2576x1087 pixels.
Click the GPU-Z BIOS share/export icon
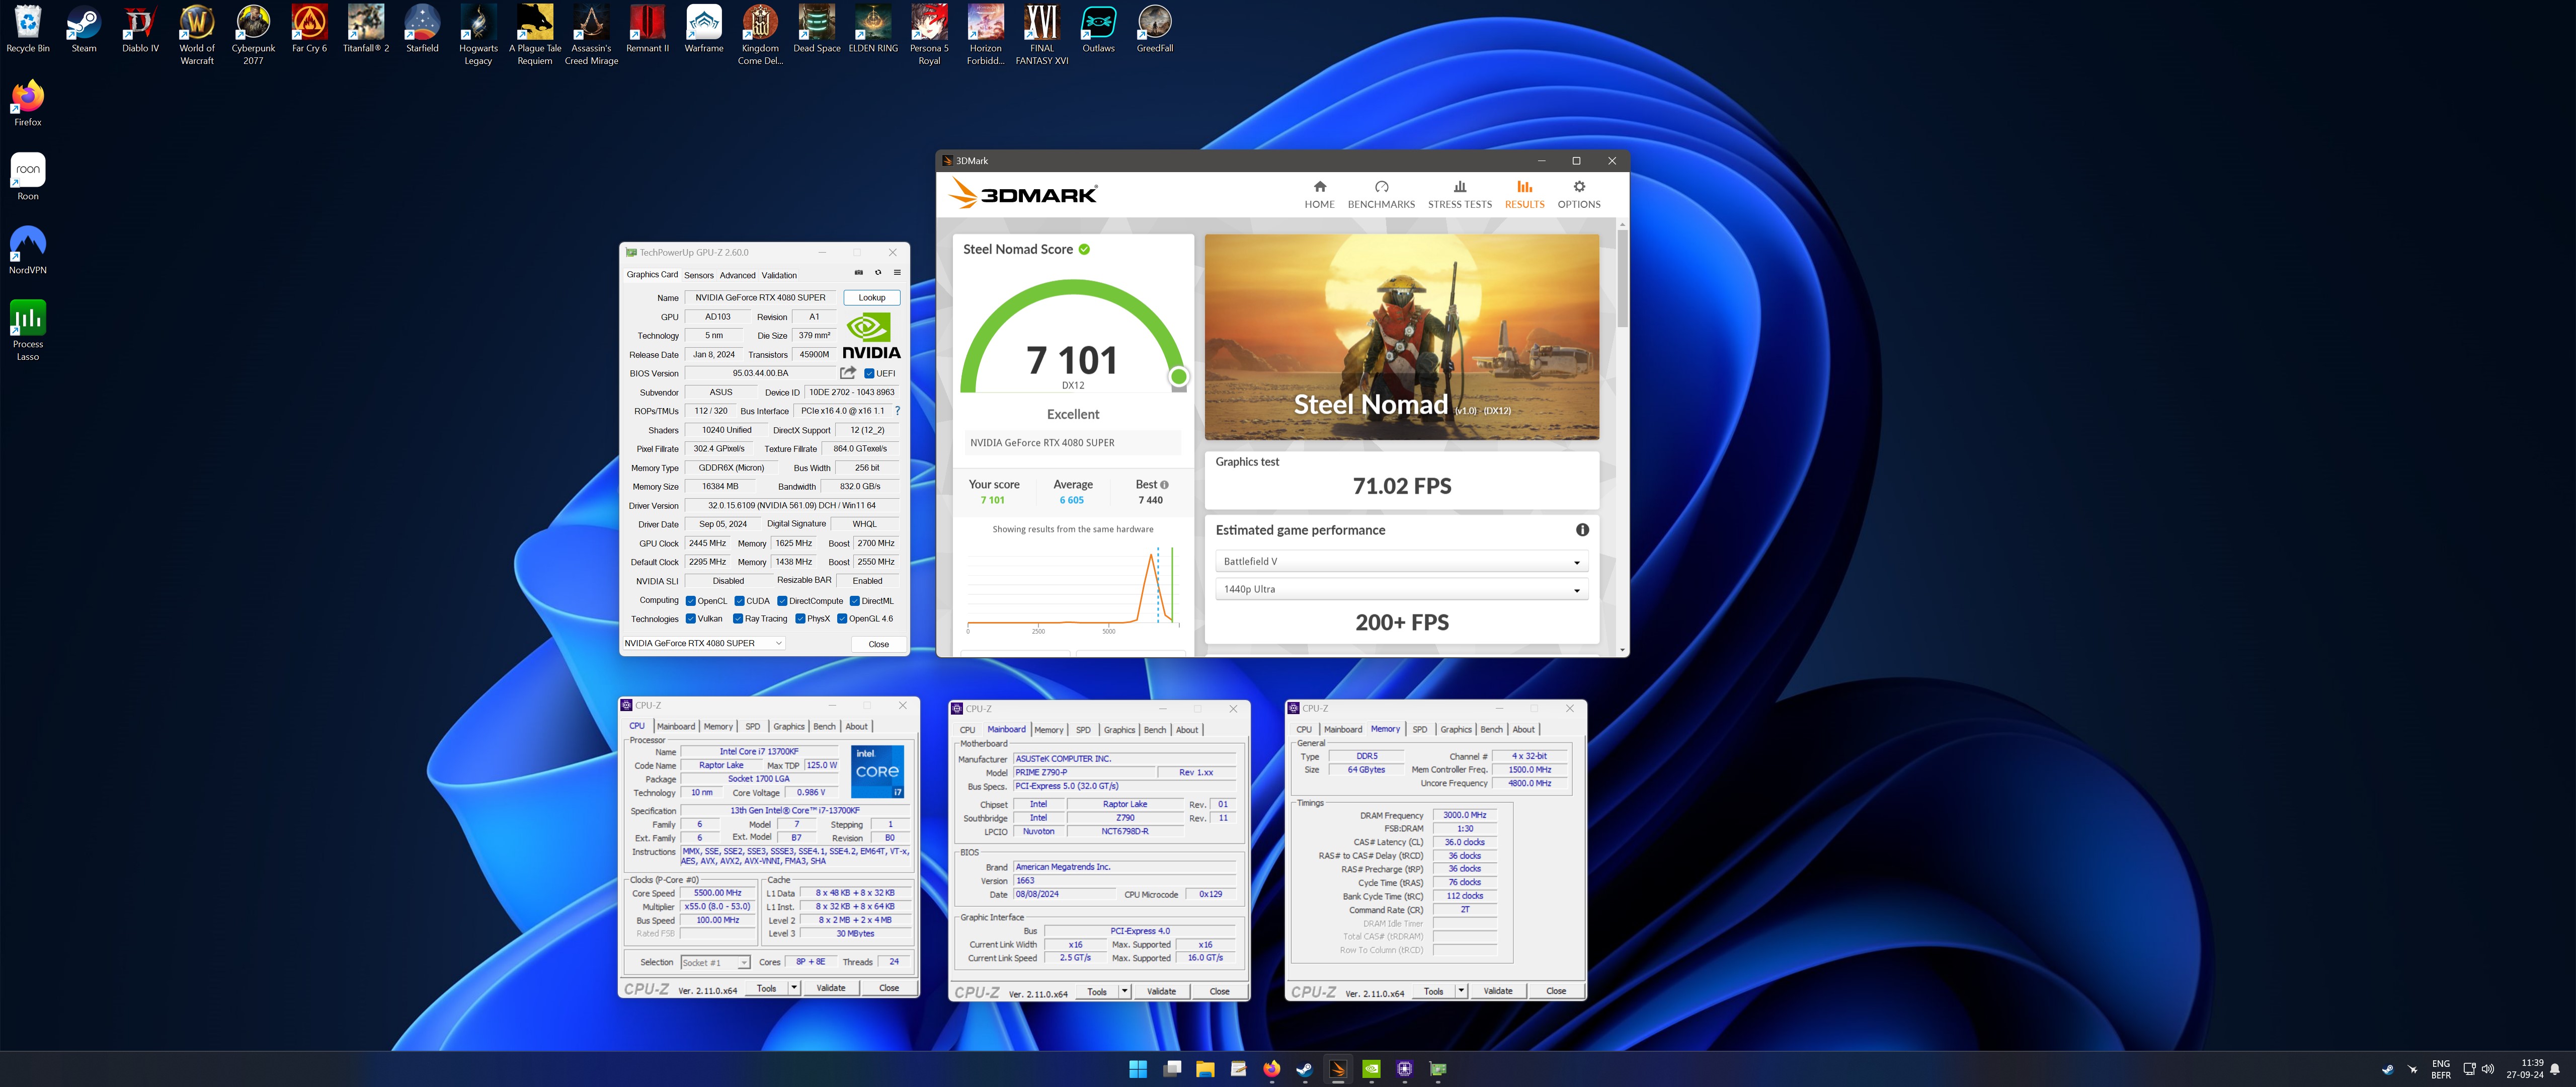(848, 373)
